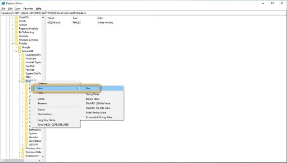
Task: Select Key from the New submenu
Action: click(102, 88)
